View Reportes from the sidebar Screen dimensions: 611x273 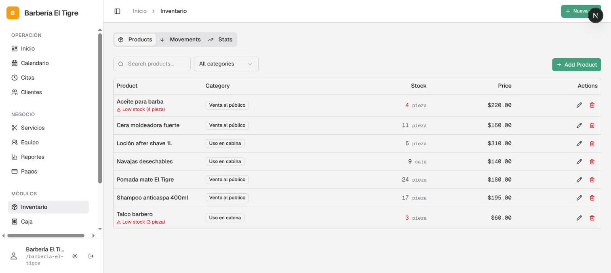click(48, 157)
